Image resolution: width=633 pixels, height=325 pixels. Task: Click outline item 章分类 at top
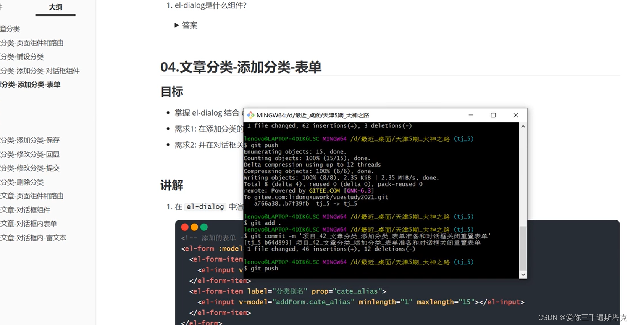[10, 29]
